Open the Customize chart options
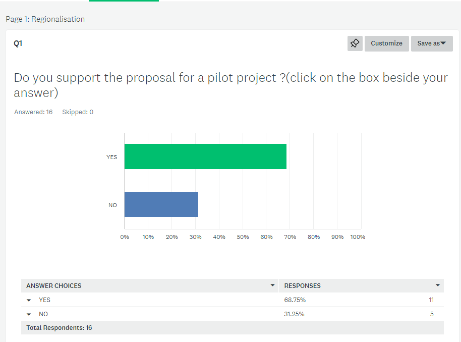461x342 pixels. [387, 43]
